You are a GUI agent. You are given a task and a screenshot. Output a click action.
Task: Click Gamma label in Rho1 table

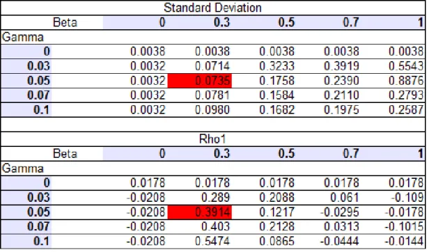(23, 168)
